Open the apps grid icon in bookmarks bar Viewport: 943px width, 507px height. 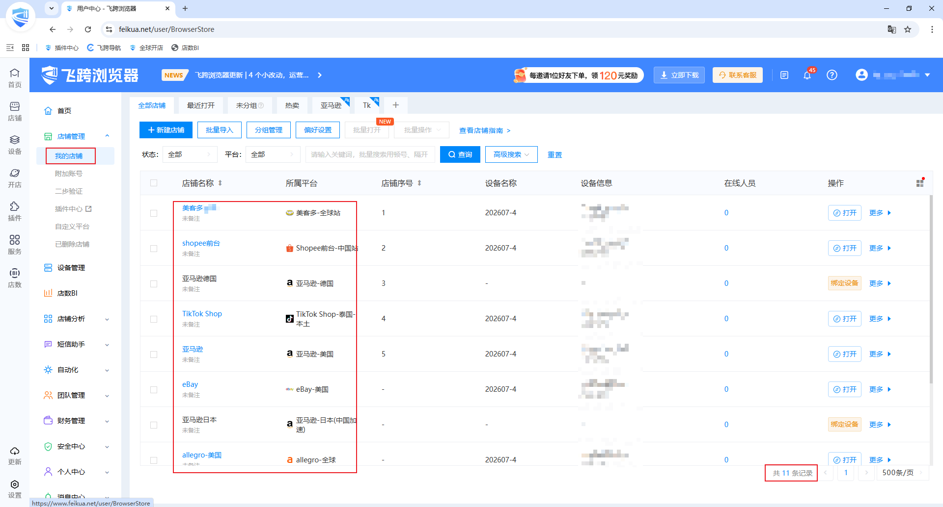26,48
